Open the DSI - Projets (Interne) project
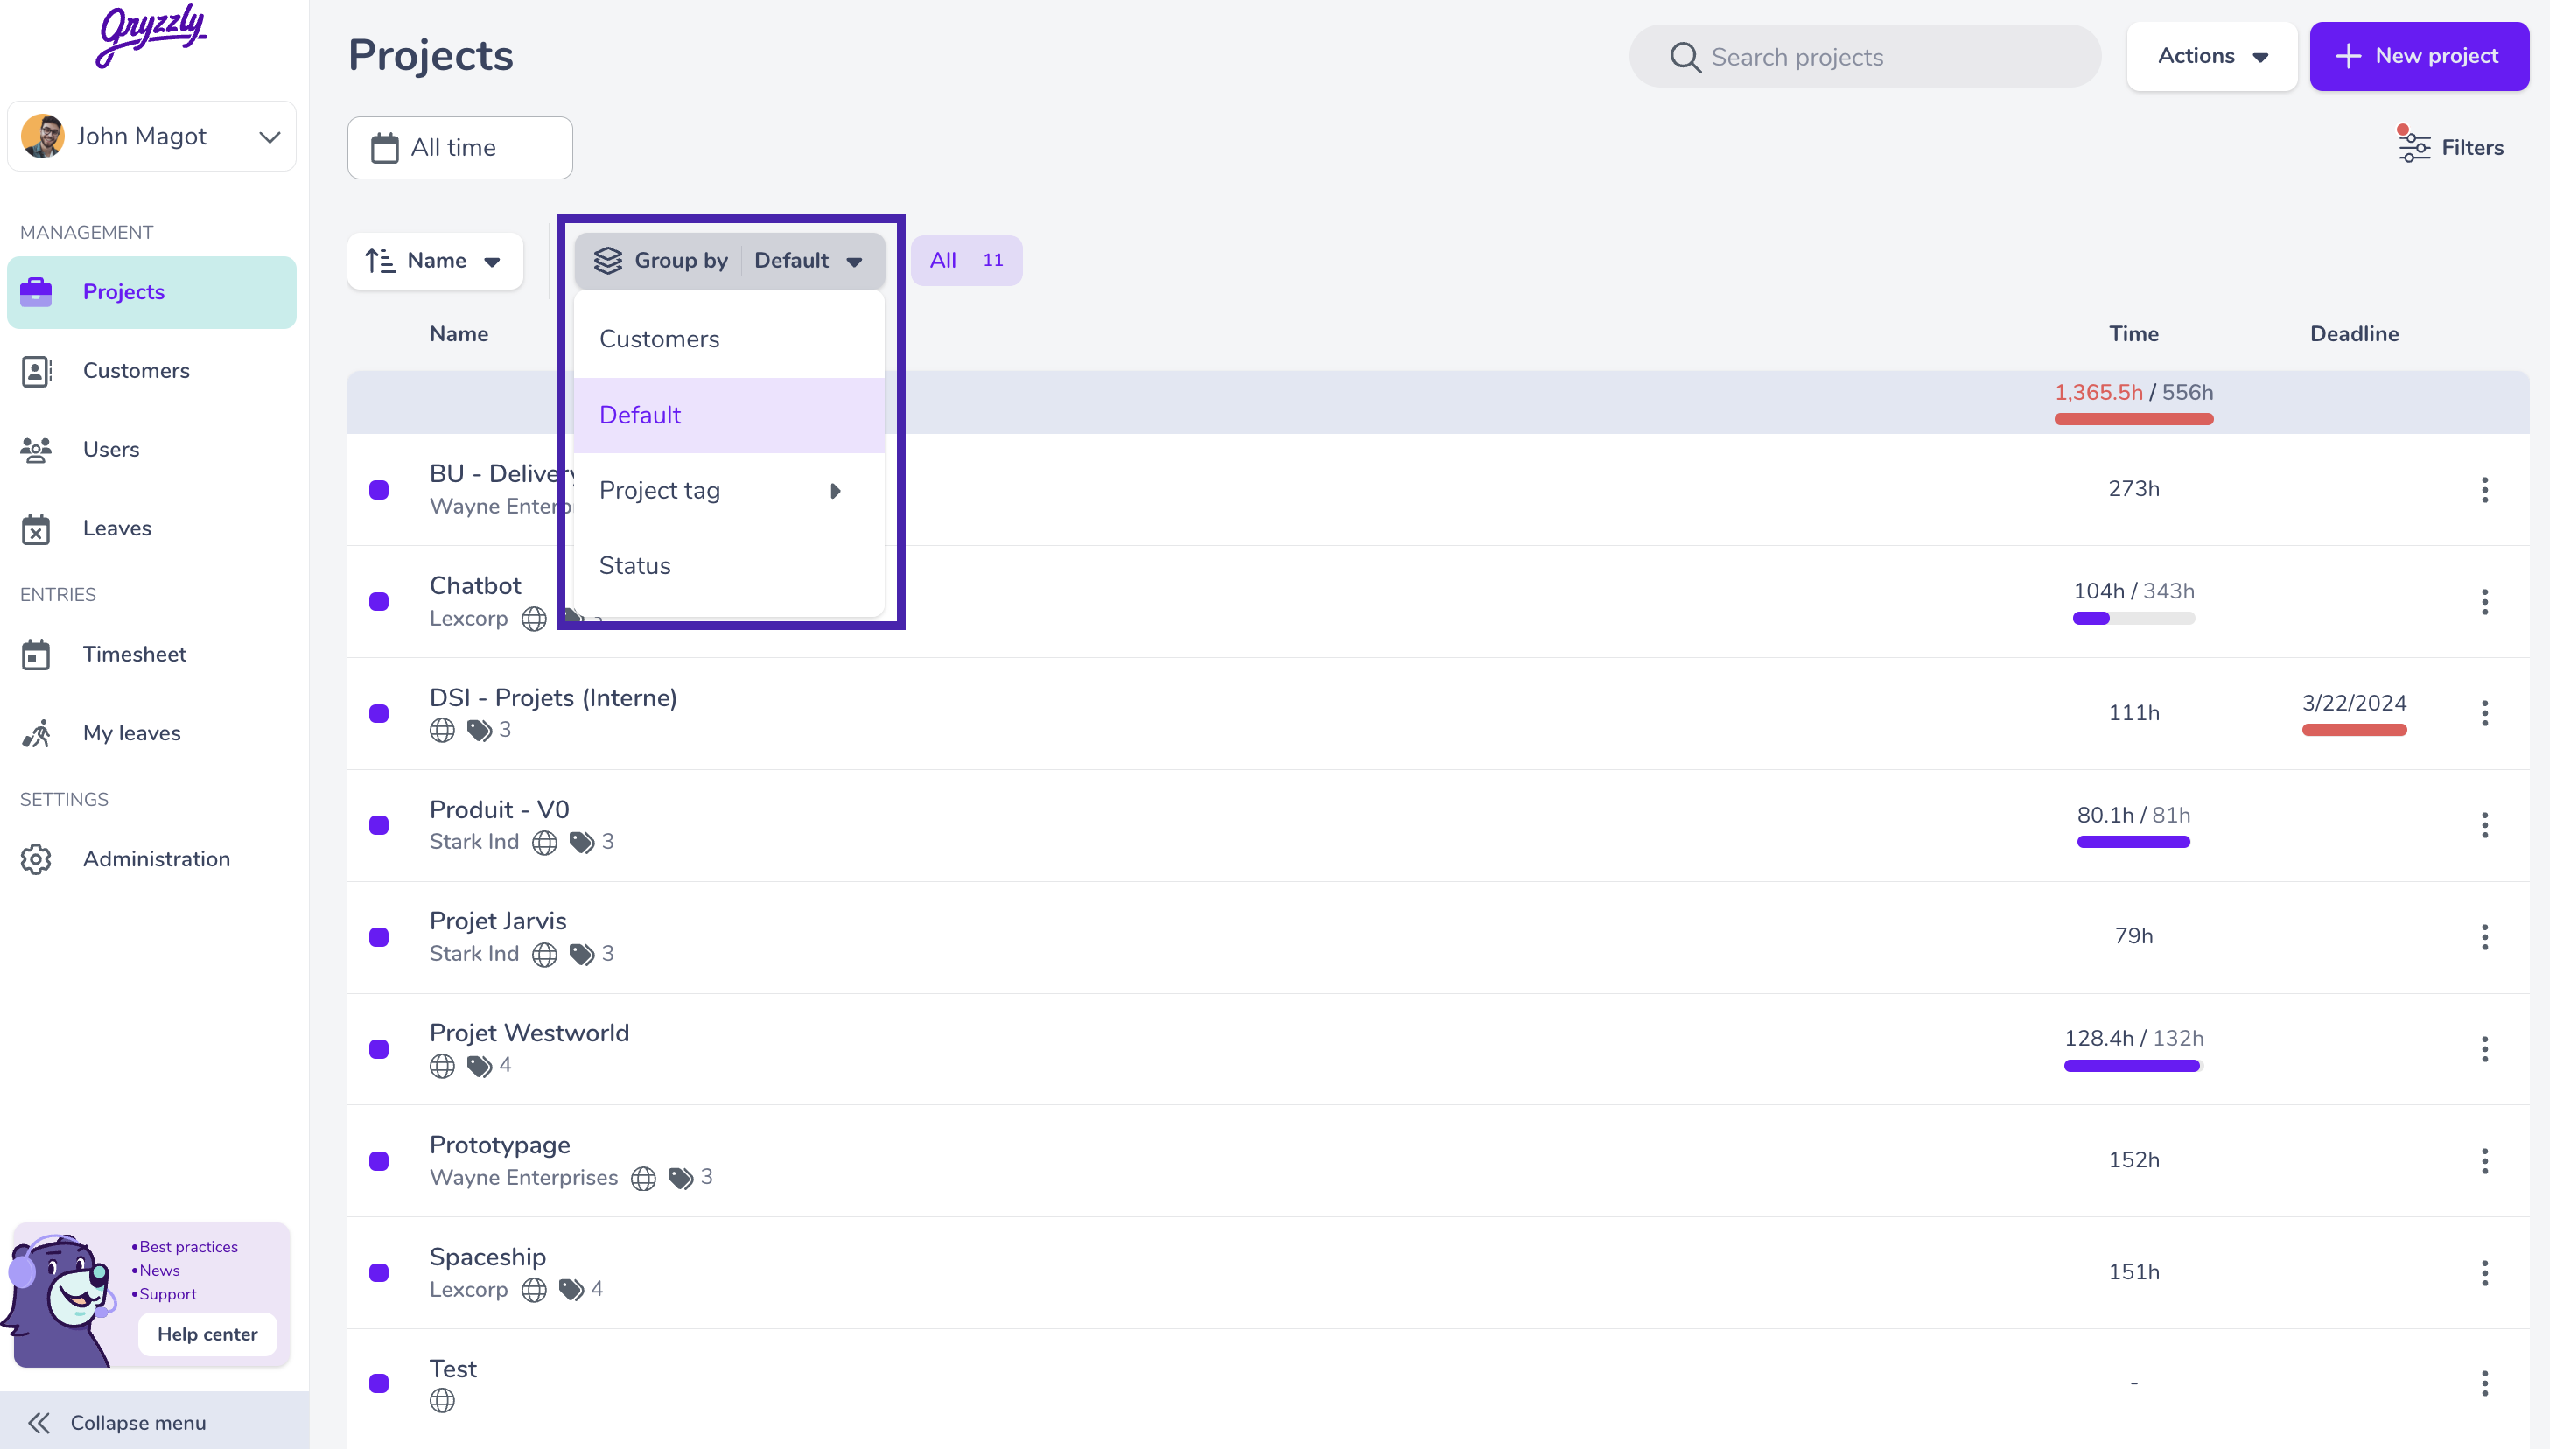Image resolution: width=2550 pixels, height=1449 pixels. coord(552,698)
